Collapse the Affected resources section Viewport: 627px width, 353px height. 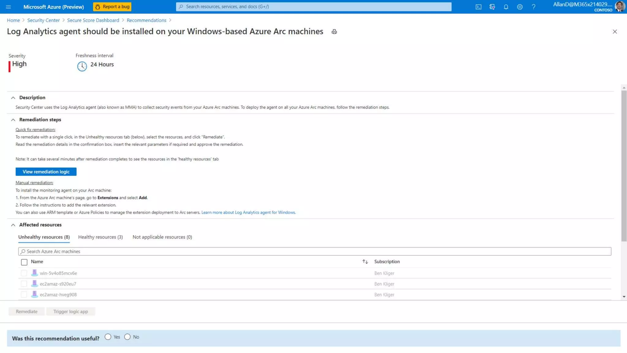[13, 225]
